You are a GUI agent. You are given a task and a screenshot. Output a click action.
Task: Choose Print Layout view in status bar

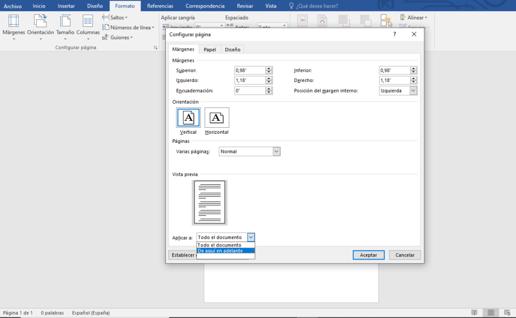(490, 312)
